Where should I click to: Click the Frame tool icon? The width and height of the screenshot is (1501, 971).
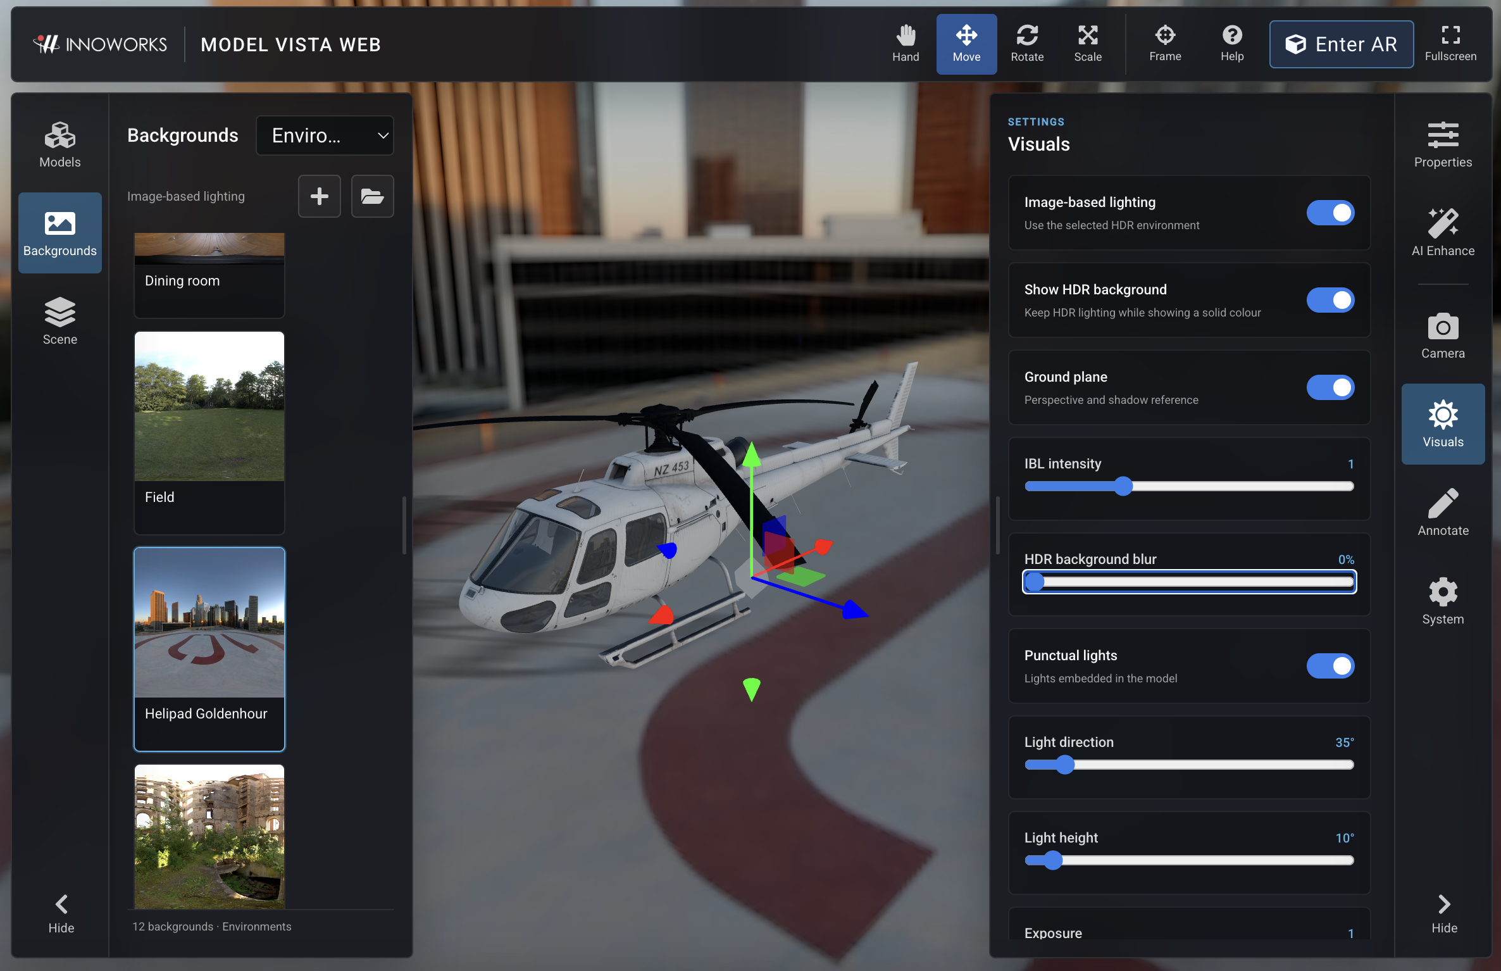point(1165,35)
